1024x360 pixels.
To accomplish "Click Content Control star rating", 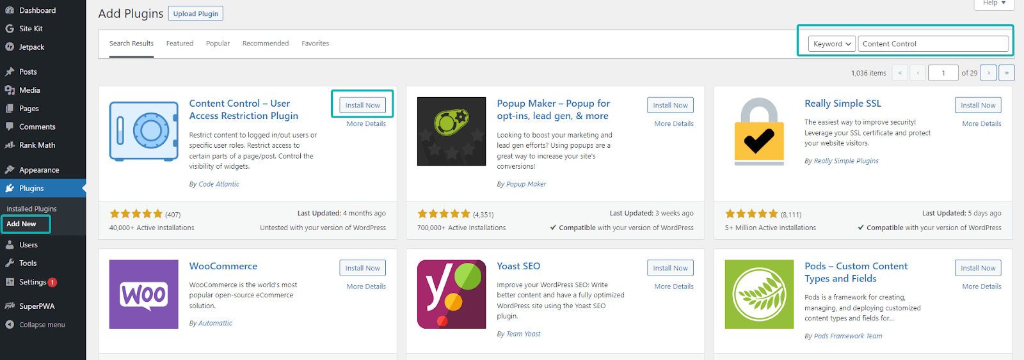I will pos(136,214).
